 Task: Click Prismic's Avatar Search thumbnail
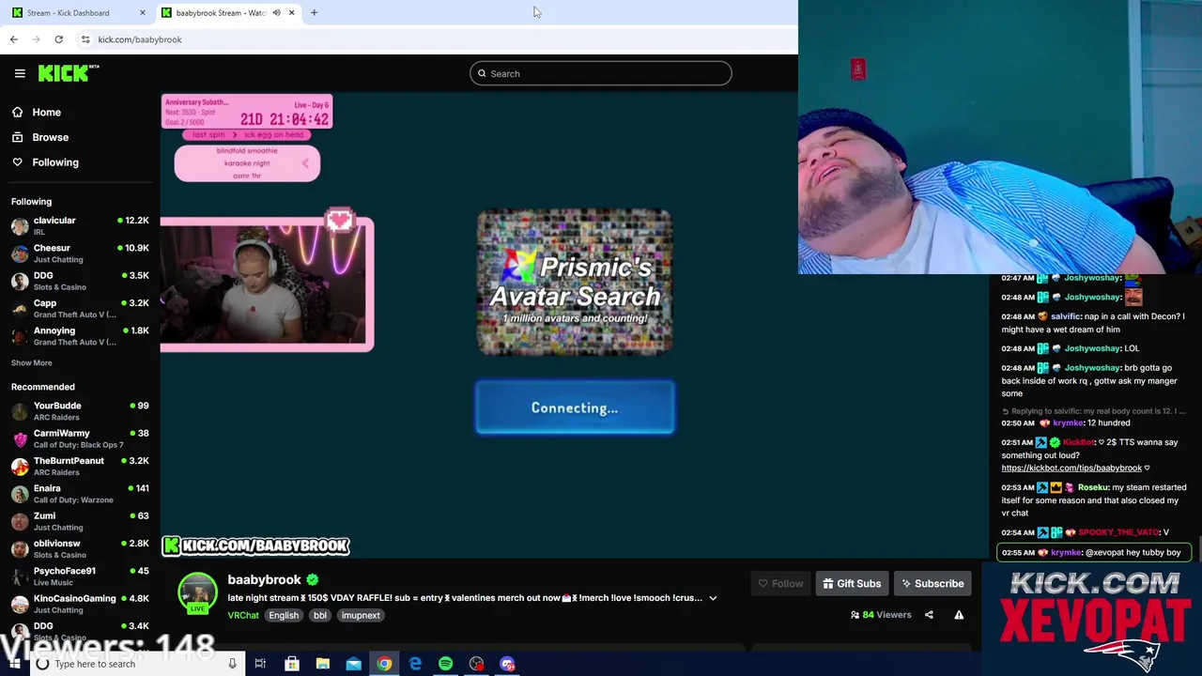(x=575, y=282)
